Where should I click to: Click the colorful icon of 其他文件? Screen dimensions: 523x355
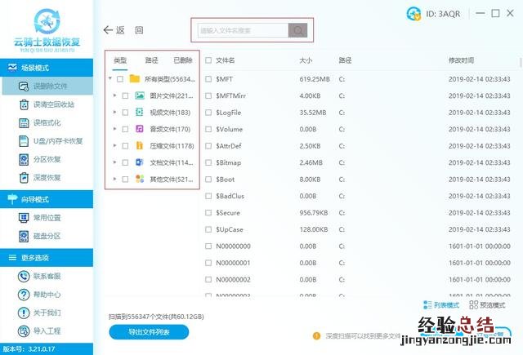[140, 180]
